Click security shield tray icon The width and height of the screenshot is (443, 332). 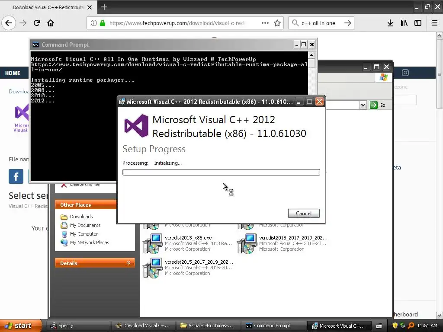coord(395,326)
